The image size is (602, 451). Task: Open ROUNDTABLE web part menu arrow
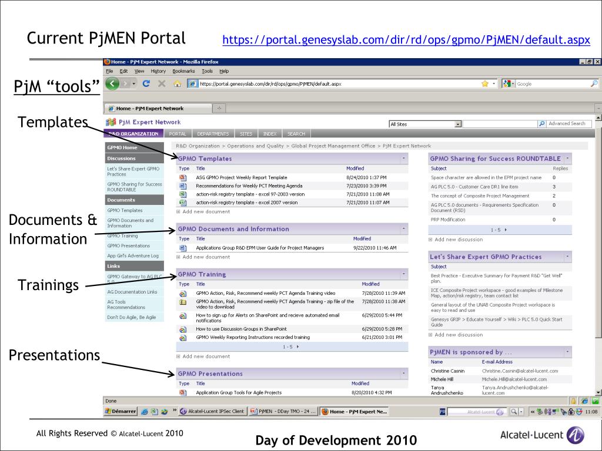(567, 158)
